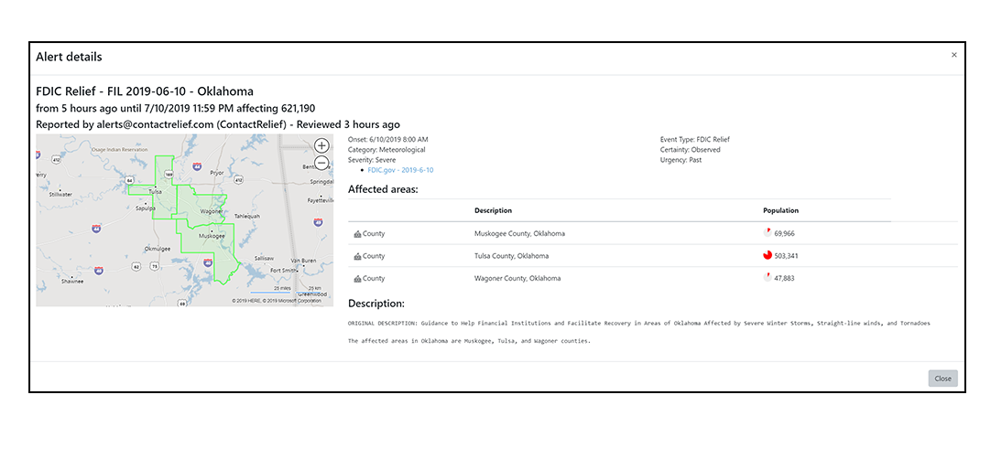The height and width of the screenshot is (459, 991).
Task: Dismiss the dialog with the X icon
Action: (x=953, y=56)
